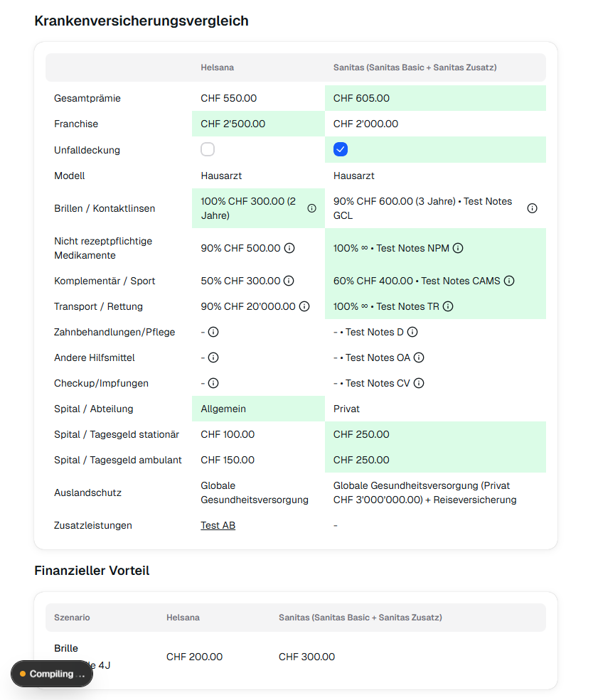The image size is (593, 700).
Task: Click info icon after Test Notes NPM
Action: point(458,248)
